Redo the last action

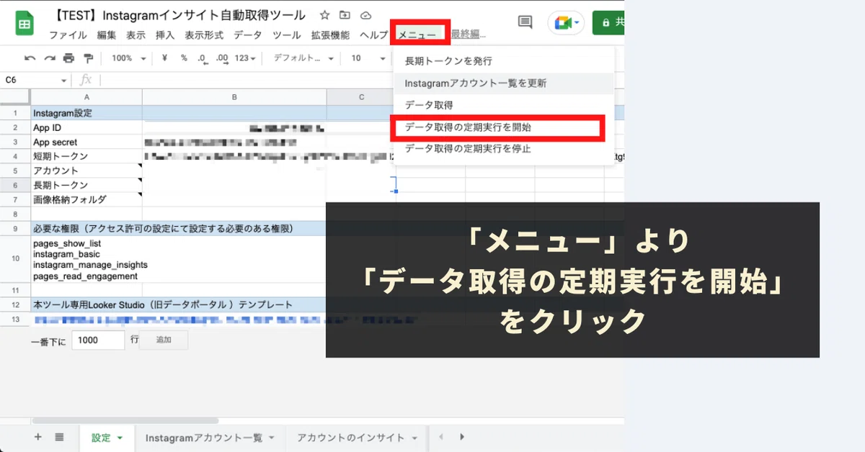tap(49, 58)
